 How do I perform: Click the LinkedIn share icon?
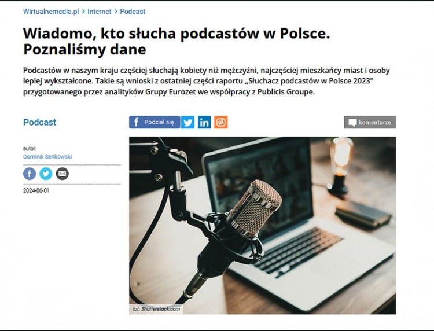click(x=204, y=122)
